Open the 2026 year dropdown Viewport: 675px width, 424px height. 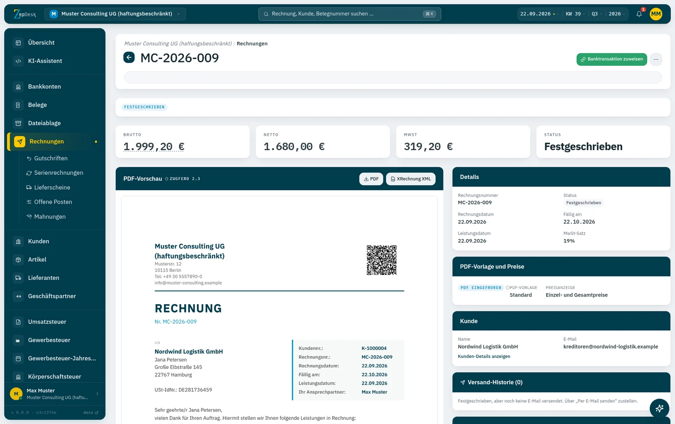[617, 14]
